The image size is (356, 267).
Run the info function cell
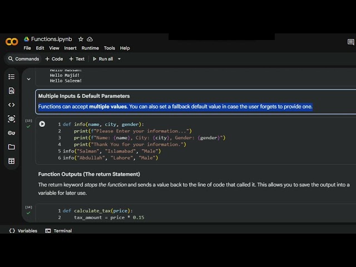(42, 124)
